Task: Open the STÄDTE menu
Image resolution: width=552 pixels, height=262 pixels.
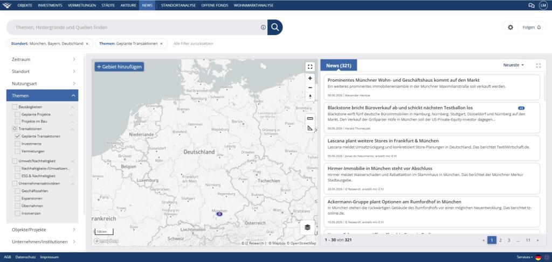Action: click(x=108, y=5)
